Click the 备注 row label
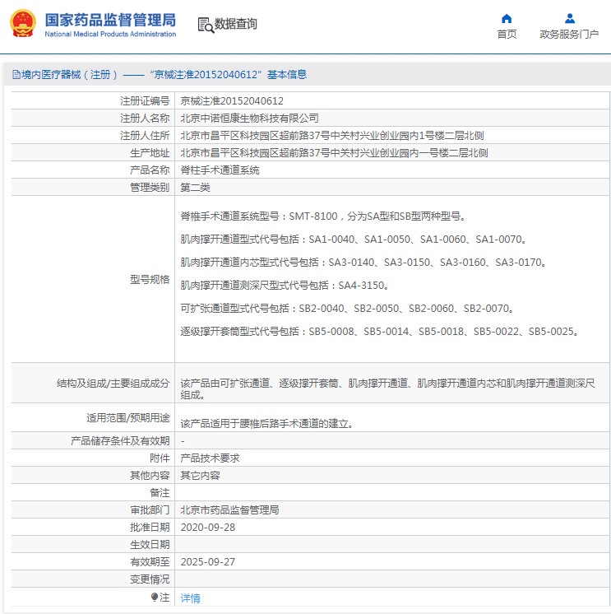This screenshot has width=611, height=614. tap(160, 493)
